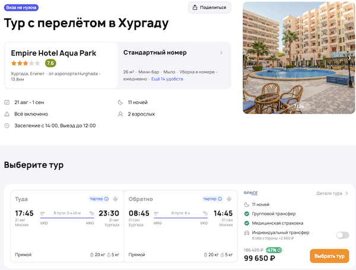Click the 7.6 hotel rating badge
This screenshot has width=356, height=270.
pyautogui.click(x=50, y=63)
